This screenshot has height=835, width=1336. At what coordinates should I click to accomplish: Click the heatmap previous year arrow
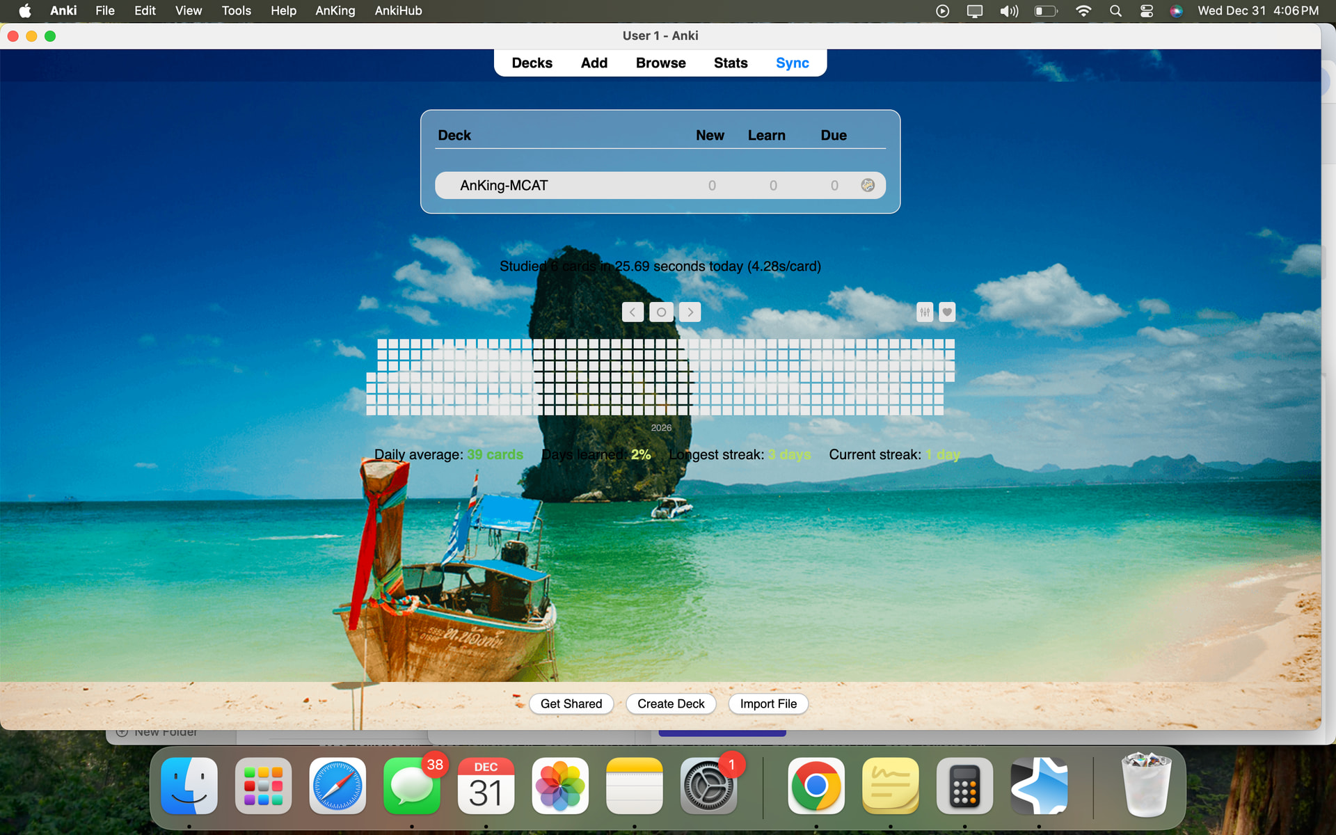point(632,312)
